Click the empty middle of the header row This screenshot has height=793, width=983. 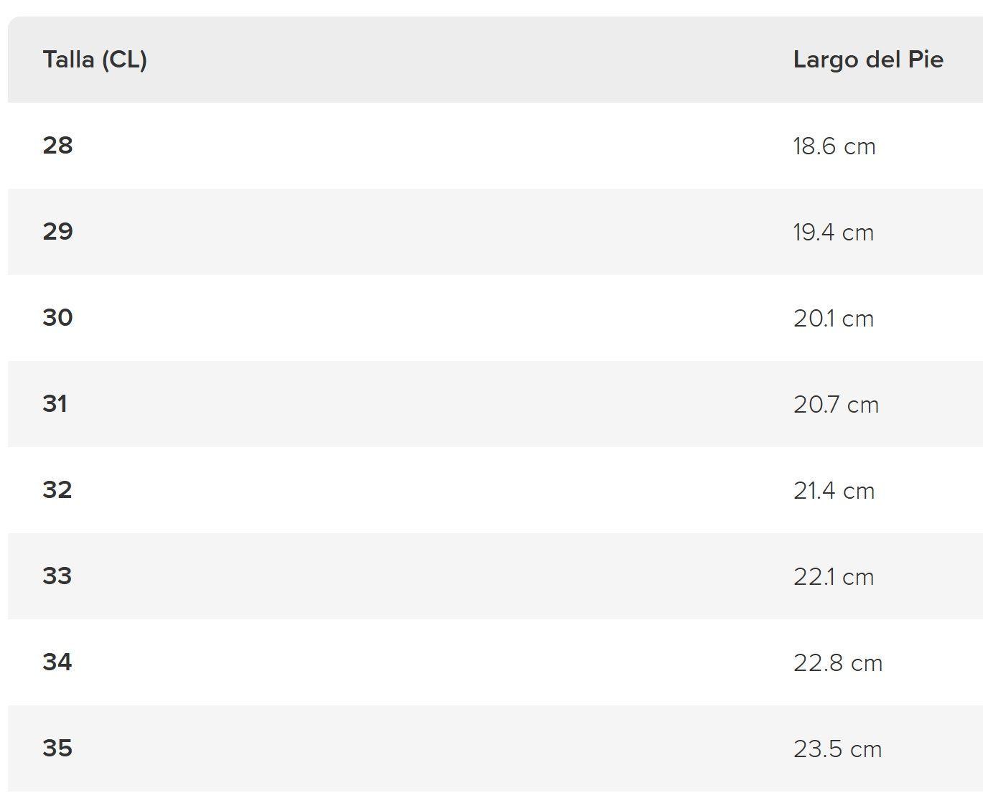[x=467, y=60]
